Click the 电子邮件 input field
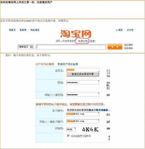145x149 pixels. coord(83,114)
